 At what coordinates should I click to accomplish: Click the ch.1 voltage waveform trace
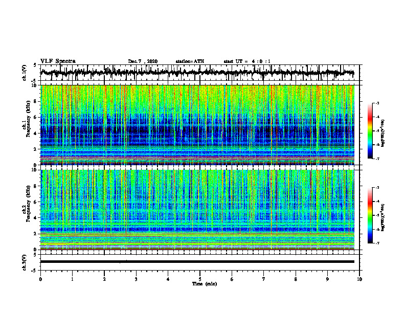(x=197, y=73)
